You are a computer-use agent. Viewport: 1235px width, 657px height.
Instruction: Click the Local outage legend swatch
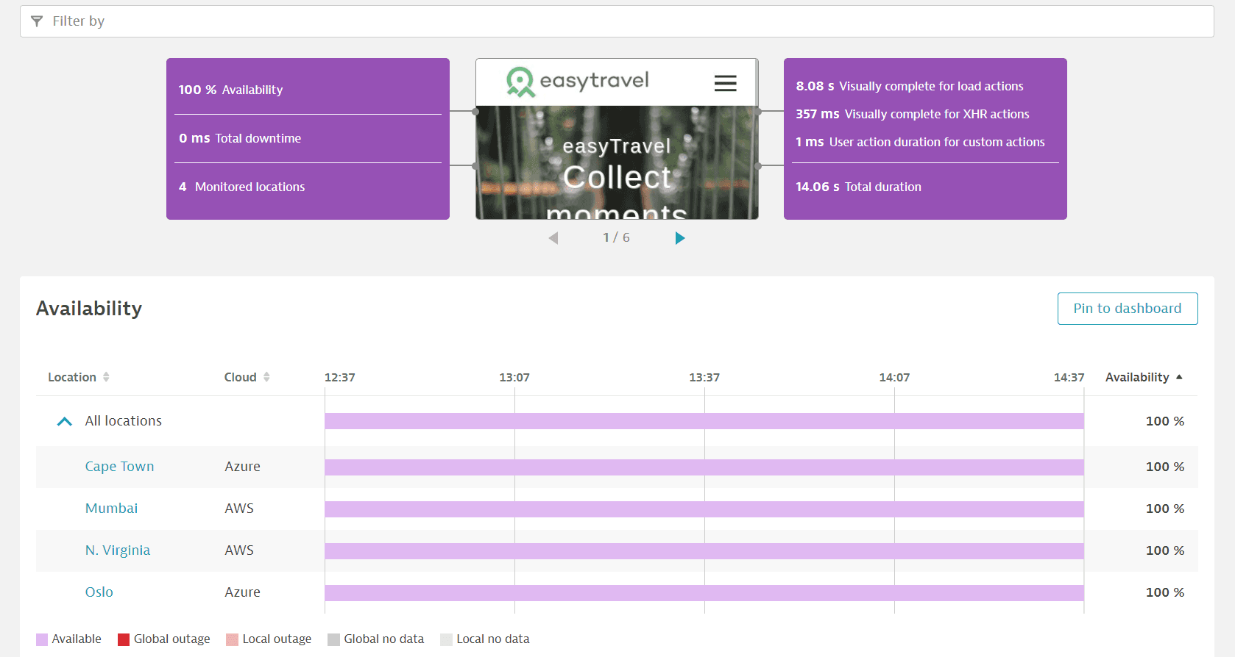click(232, 639)
